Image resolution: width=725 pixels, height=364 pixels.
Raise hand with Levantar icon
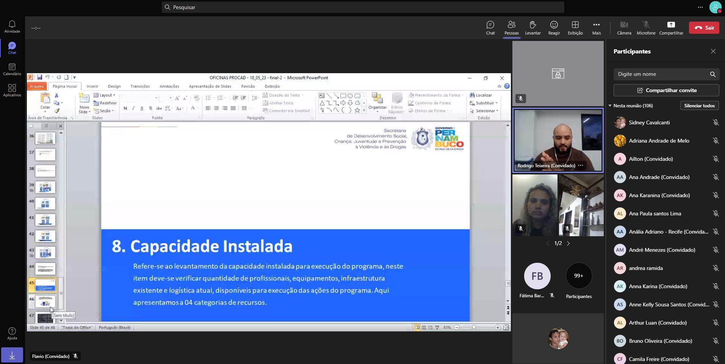click(x=532, y=28)
